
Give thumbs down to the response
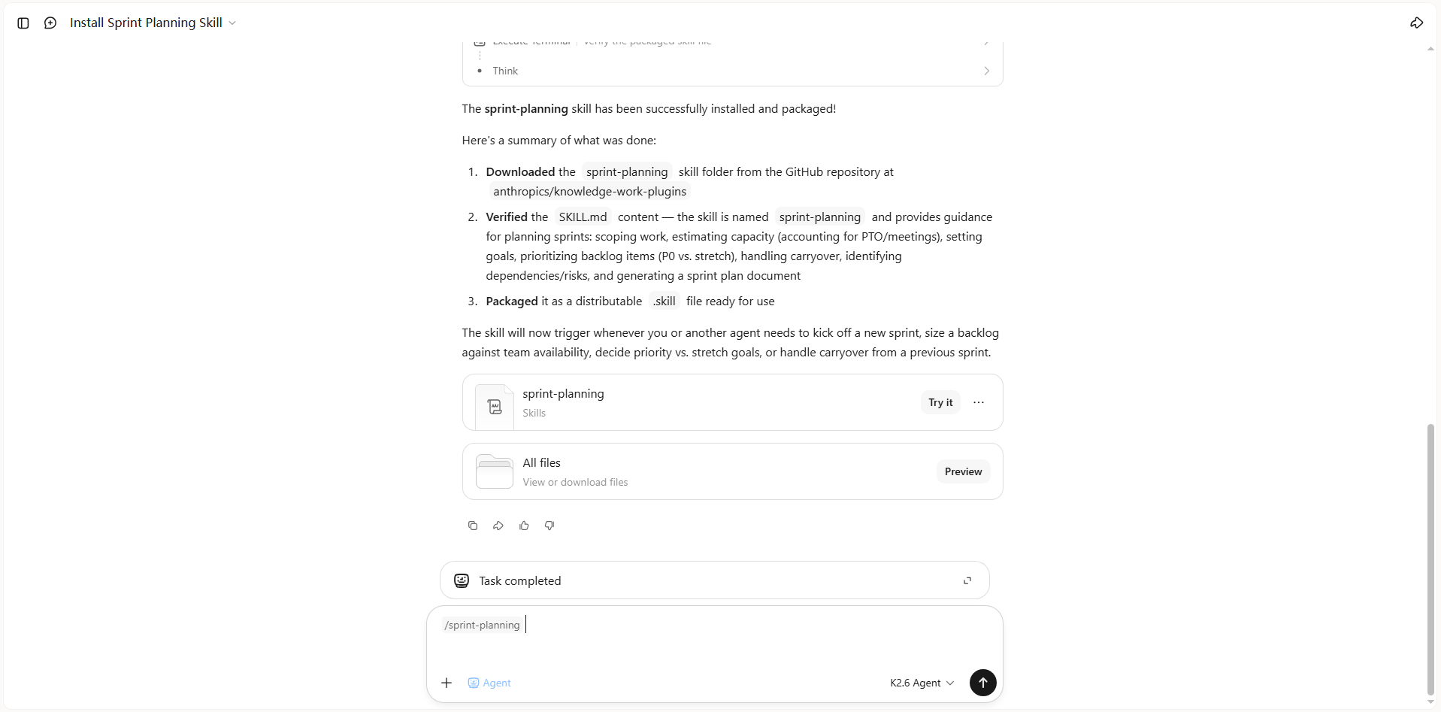click(x=549, y=526)
